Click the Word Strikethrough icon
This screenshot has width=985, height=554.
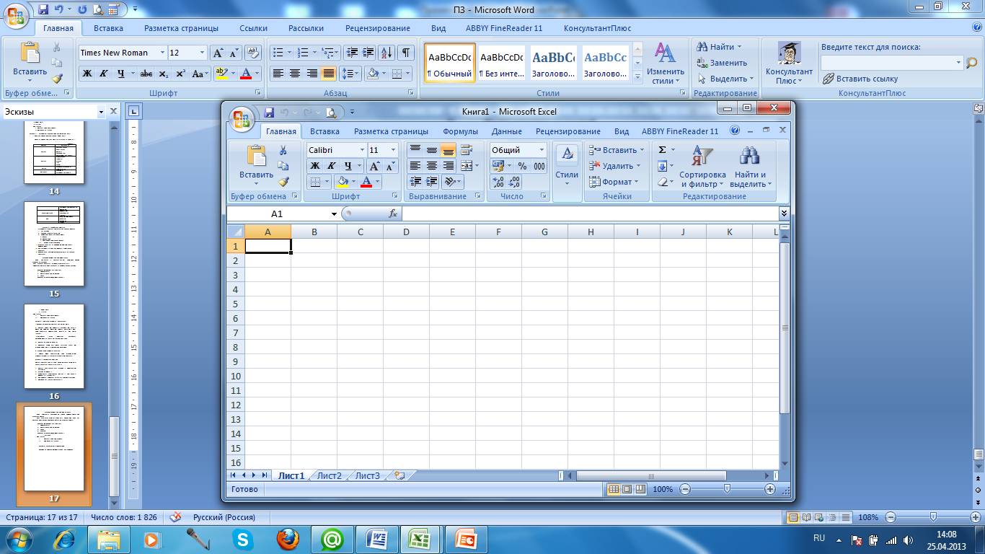146,74
